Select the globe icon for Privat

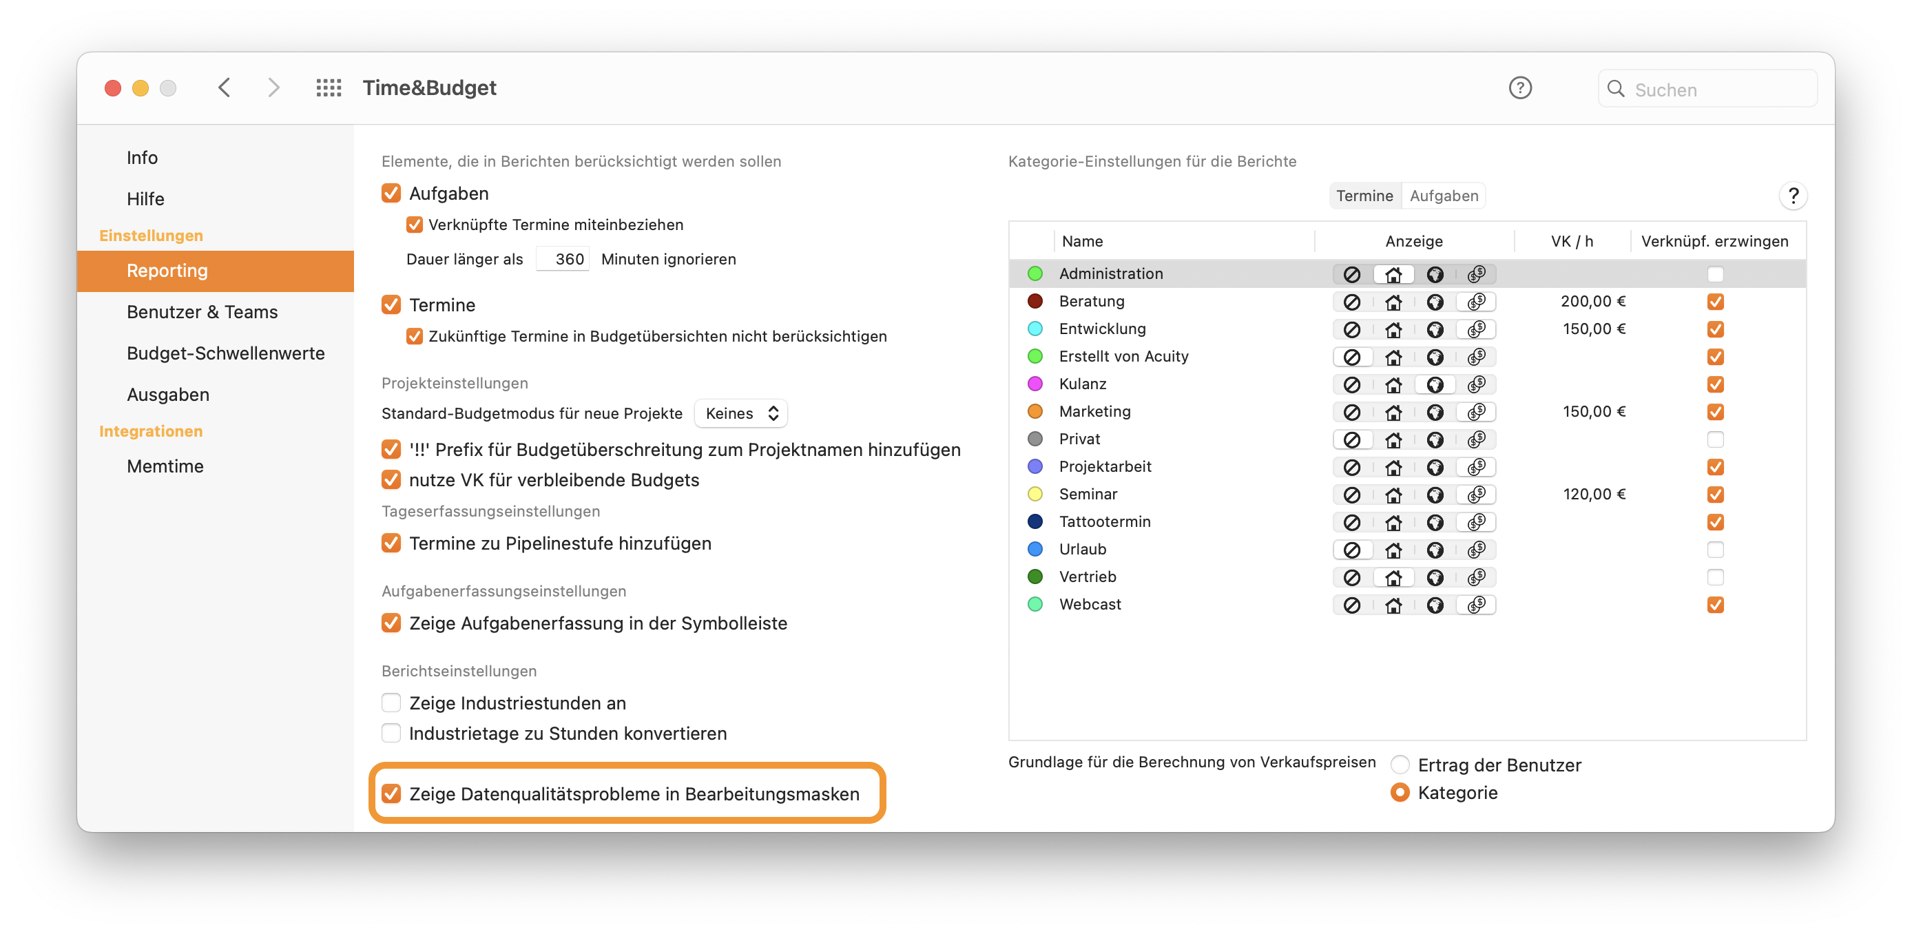(1435, 439)
